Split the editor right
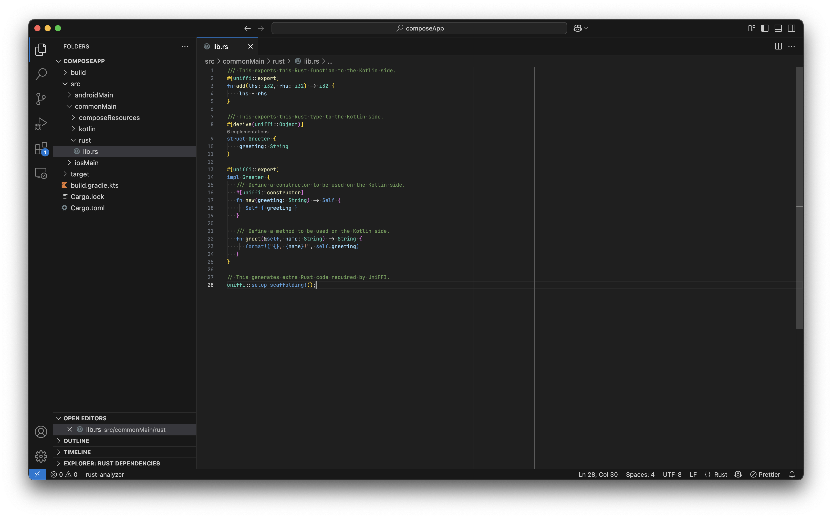Image resolution: width=832 pixels, height=518 pixels. coord(778,46)
